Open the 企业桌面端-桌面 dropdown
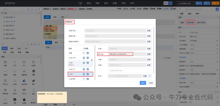The image size is (220, 106). point(186,3)
